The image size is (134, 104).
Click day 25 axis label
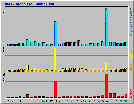(102, 101)
